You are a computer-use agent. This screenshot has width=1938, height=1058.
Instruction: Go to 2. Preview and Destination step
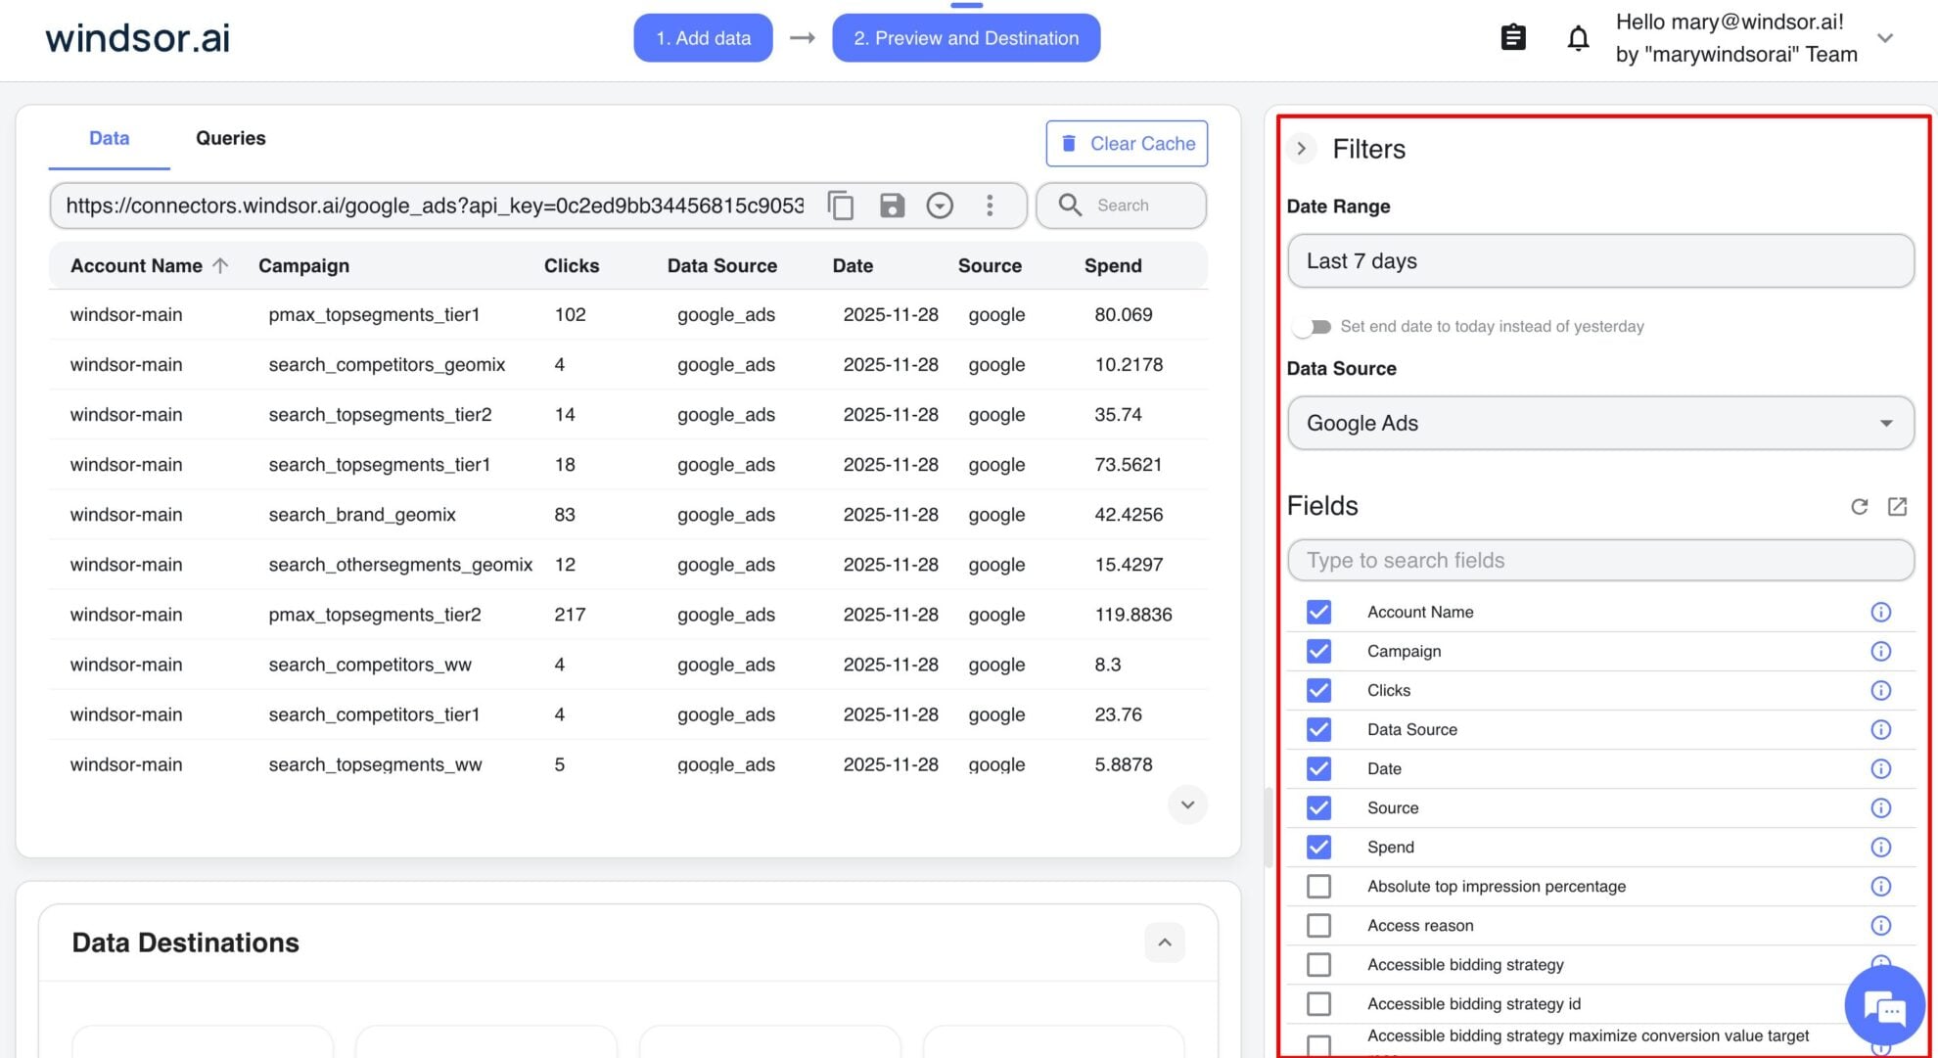pos(966,38)
